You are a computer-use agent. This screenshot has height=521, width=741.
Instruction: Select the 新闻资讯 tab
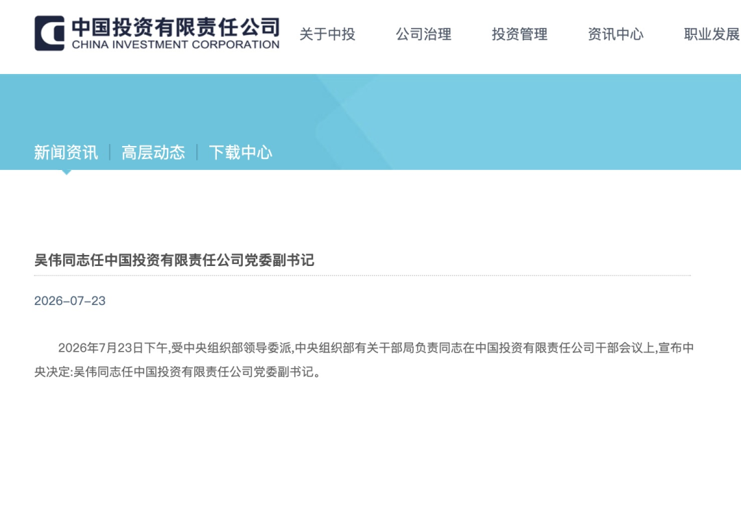(x=66, y=152)
